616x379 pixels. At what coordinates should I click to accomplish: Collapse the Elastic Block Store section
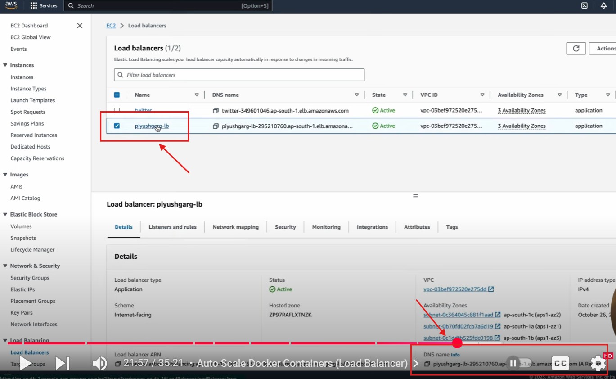[5, 215]
